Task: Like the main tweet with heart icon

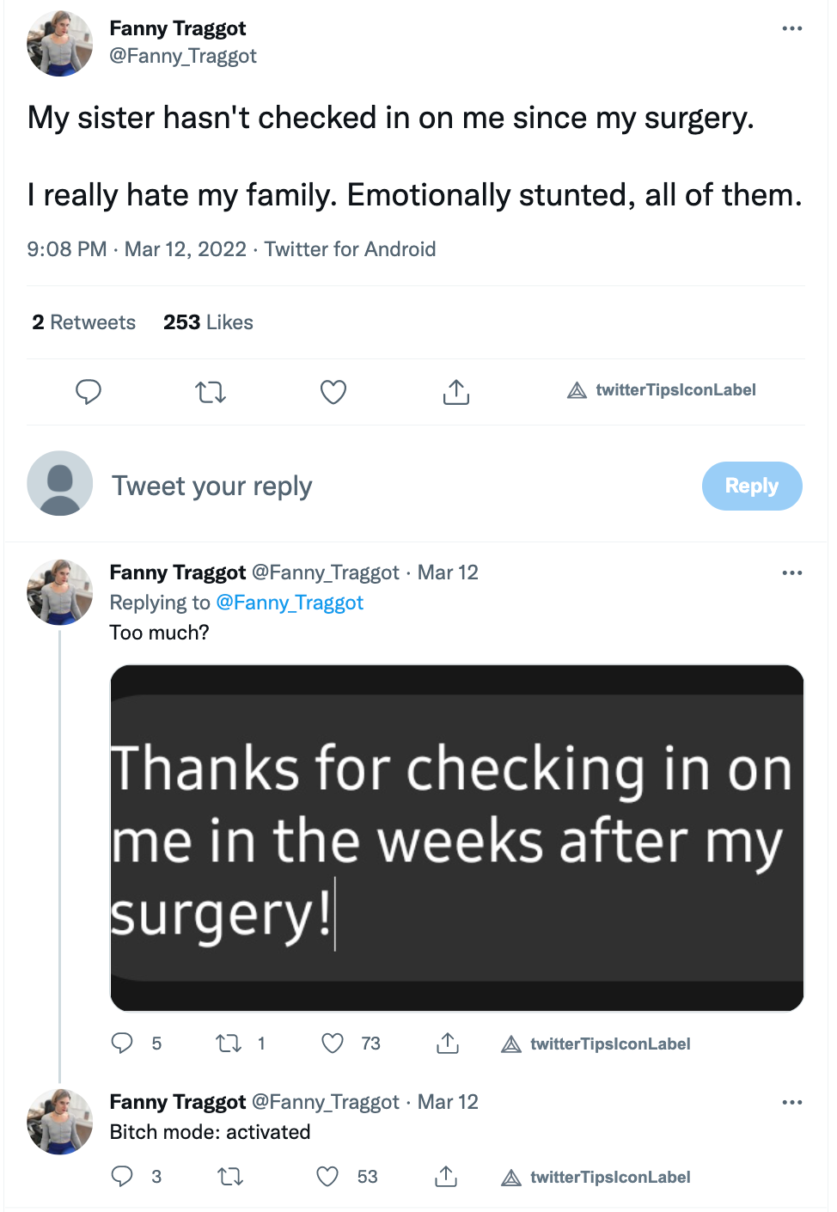Action: tap(333, 392)
